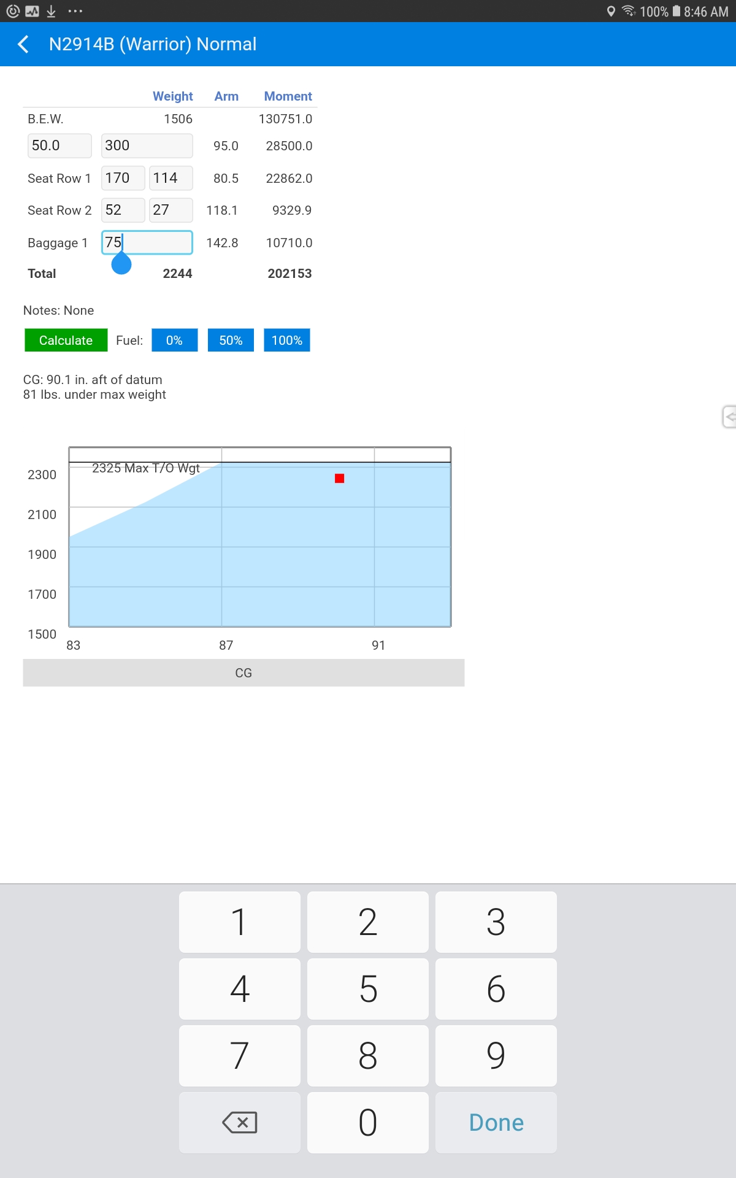Set fuel to 50%

(x=231, y=341)
